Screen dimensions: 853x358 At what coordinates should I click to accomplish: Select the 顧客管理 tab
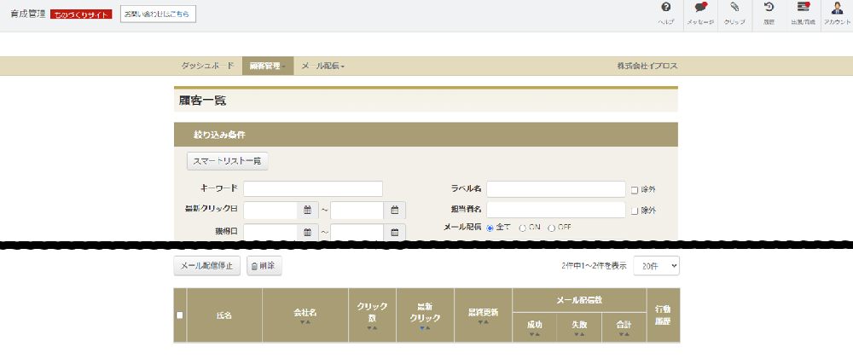pos(267,66)
